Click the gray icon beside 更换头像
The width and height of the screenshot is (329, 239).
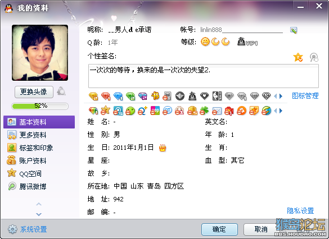coord(61,91)
